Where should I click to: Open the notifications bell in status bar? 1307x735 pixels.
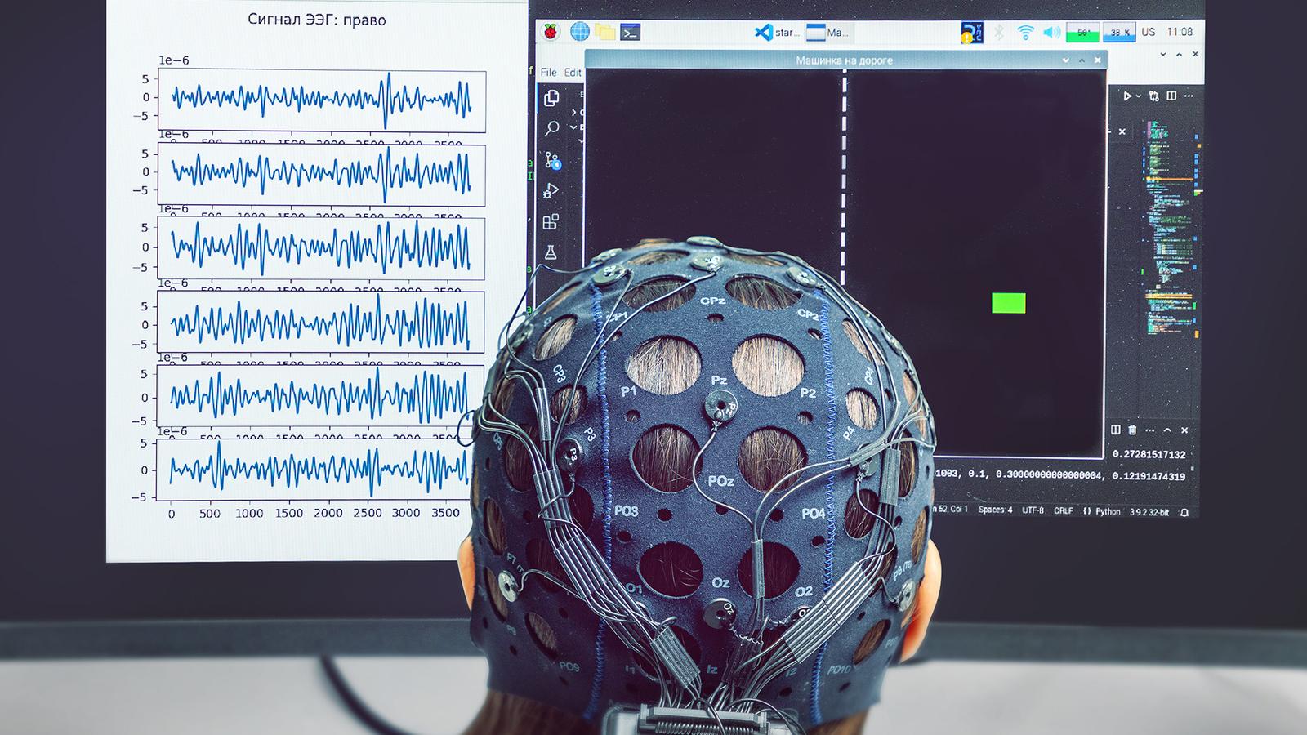click(1184, 512)
